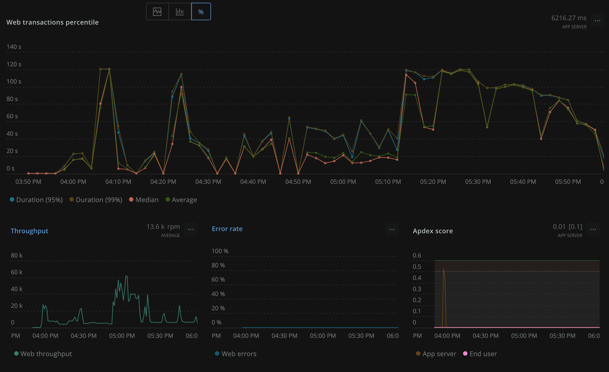The height and width of the screenshot is (372, 609).
Task: Click the End user pink color dot
Action: (x=465, y=353)
